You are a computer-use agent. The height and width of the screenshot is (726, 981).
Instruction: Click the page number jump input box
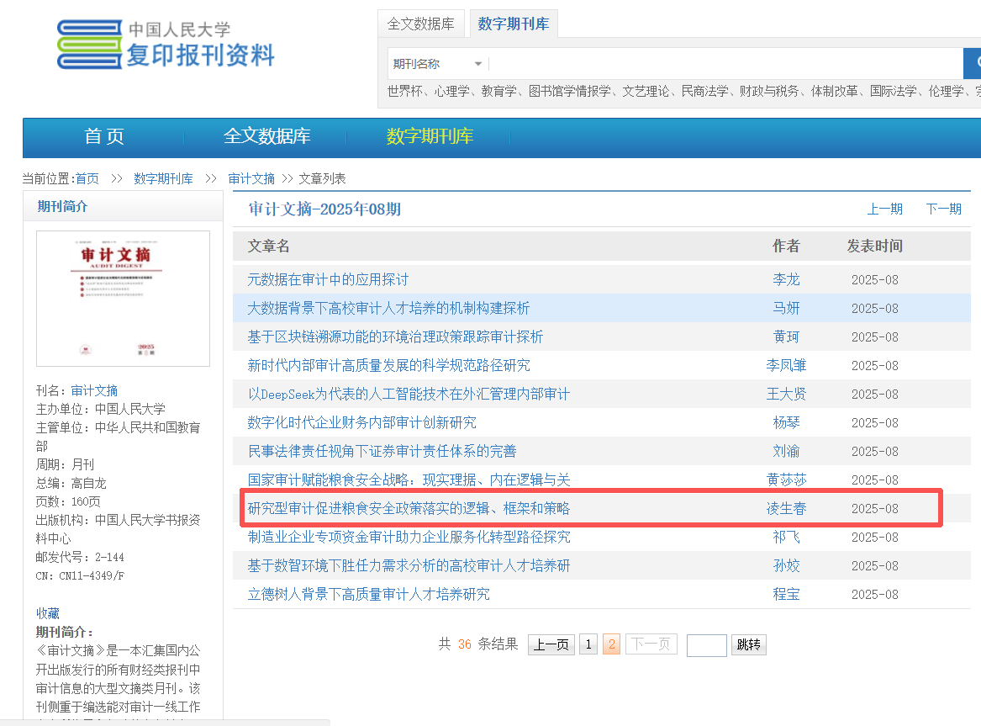(706, 645)
